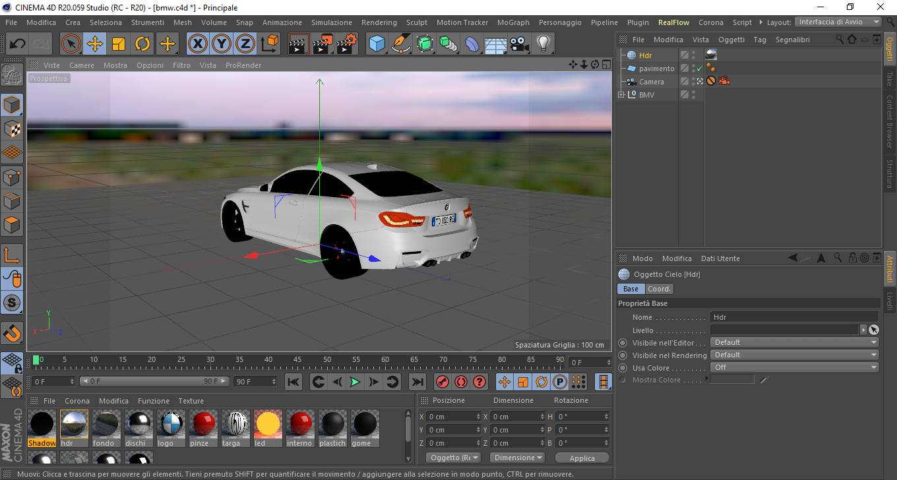
Task: Toggle layer square for BMV object
Action: pyautogui.click(x=685, y=95)
